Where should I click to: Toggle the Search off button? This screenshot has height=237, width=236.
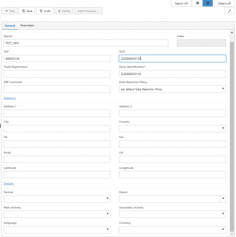tap(181, 3)
